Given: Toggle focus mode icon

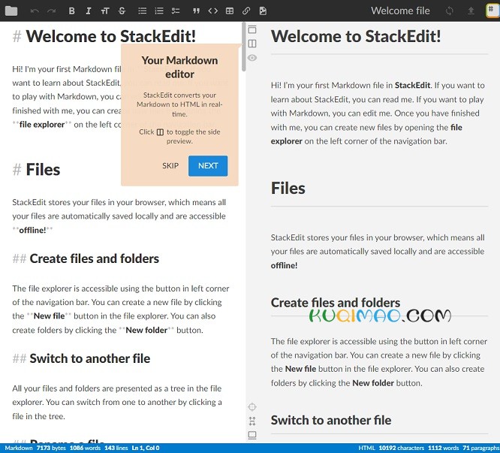Looking at the screenshot, I should 252,421.
